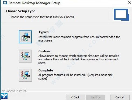This screenshot has width=132, height=100.
Task: Click the large blue monitor logo in header
Action: (121, 15)
